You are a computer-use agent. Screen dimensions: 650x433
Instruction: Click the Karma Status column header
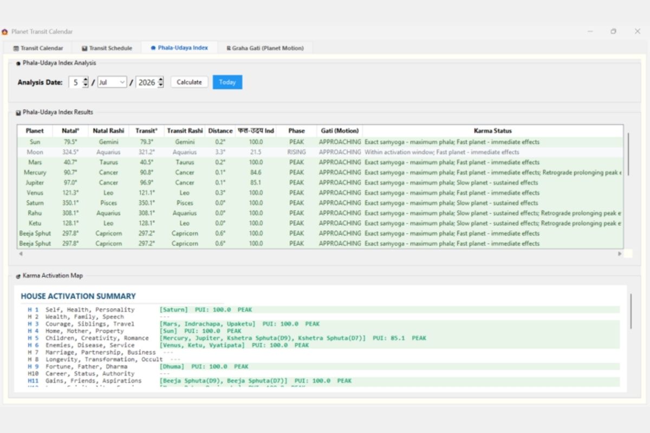coord(493,130)
